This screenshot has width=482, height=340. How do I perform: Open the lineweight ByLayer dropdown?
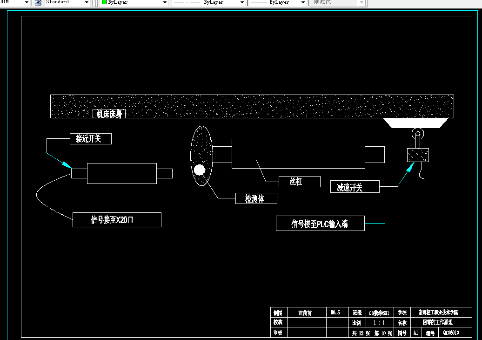tap(304, 3)
